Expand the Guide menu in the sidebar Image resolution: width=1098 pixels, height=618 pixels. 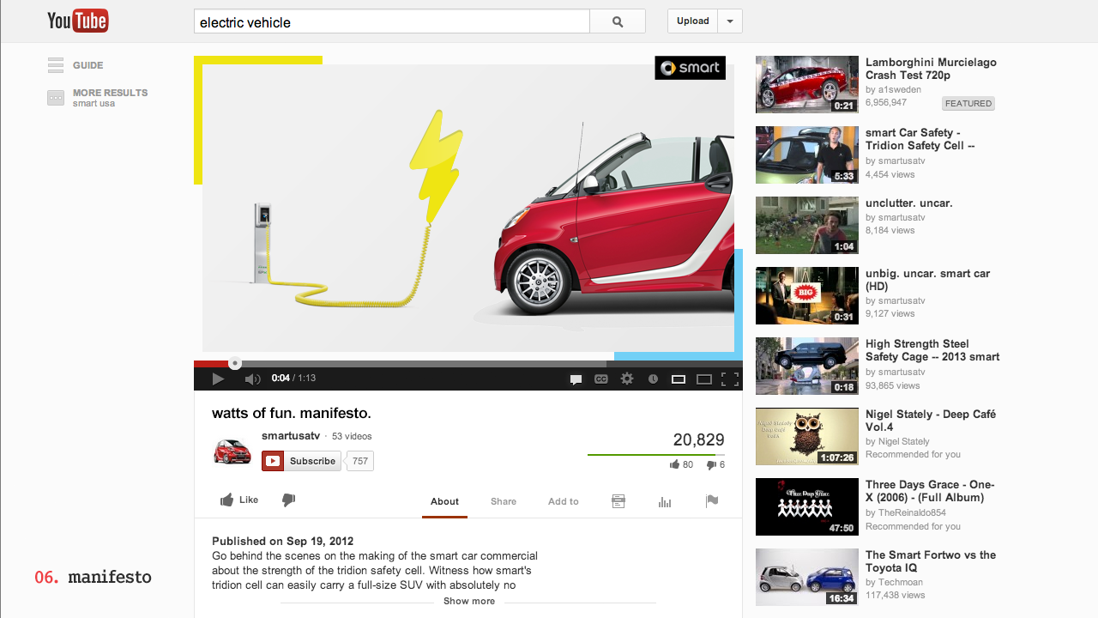75,65
